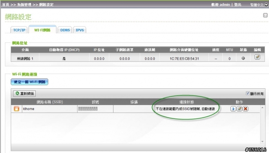Connect to klhome with the play icon
The height and width of the screenshot is (153, 269).
click(233, 109)
